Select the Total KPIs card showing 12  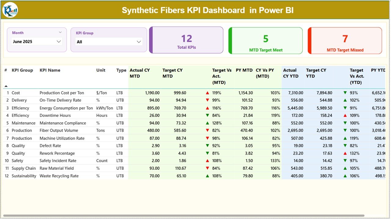(x=186, y=40)
